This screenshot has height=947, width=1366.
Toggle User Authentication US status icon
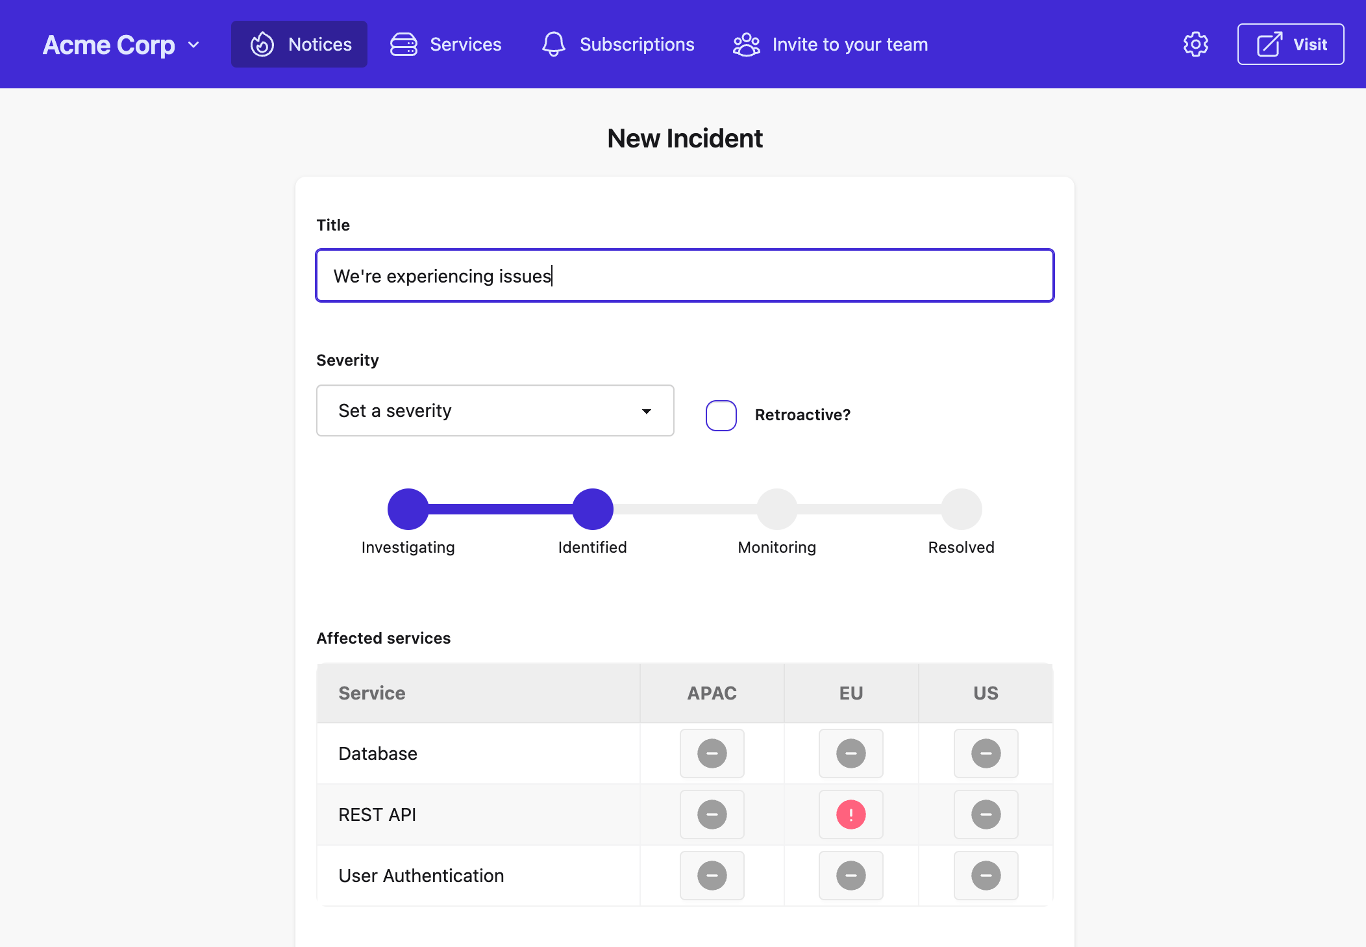pos(986,876)
